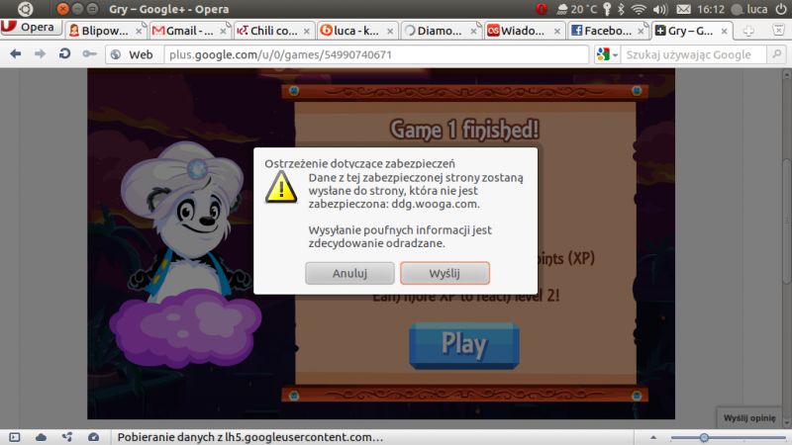Image resolution: width=792 pixels, height=445 pixels.
Task: Click the red Opera indicator in top panel
Action: pyautogui.click(x=541, y=9)
